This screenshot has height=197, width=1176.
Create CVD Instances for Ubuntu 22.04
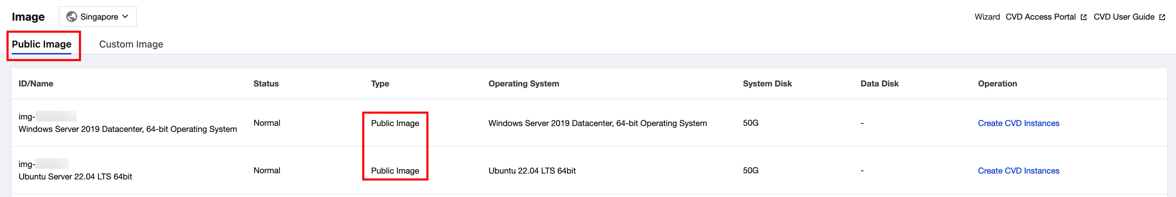1018,170
